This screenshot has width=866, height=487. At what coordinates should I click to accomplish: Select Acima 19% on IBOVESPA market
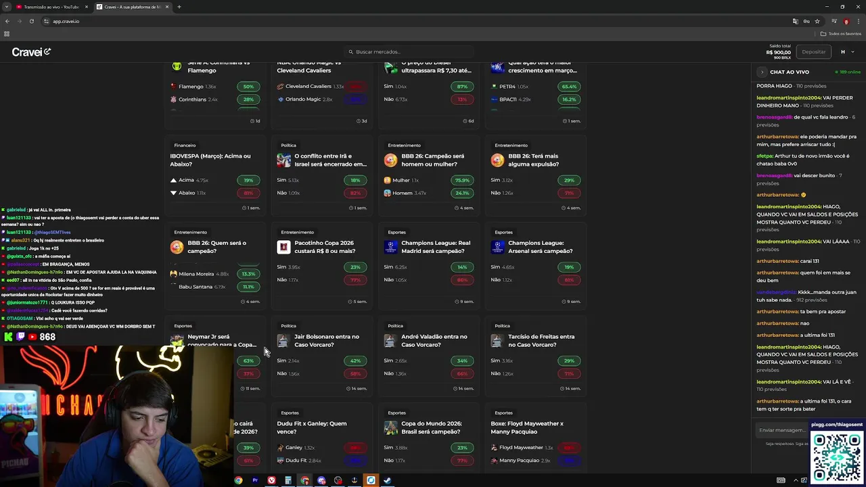[248, 180]
